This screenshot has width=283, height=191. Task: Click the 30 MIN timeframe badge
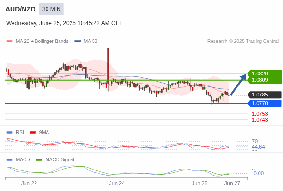tap(51, 9)
